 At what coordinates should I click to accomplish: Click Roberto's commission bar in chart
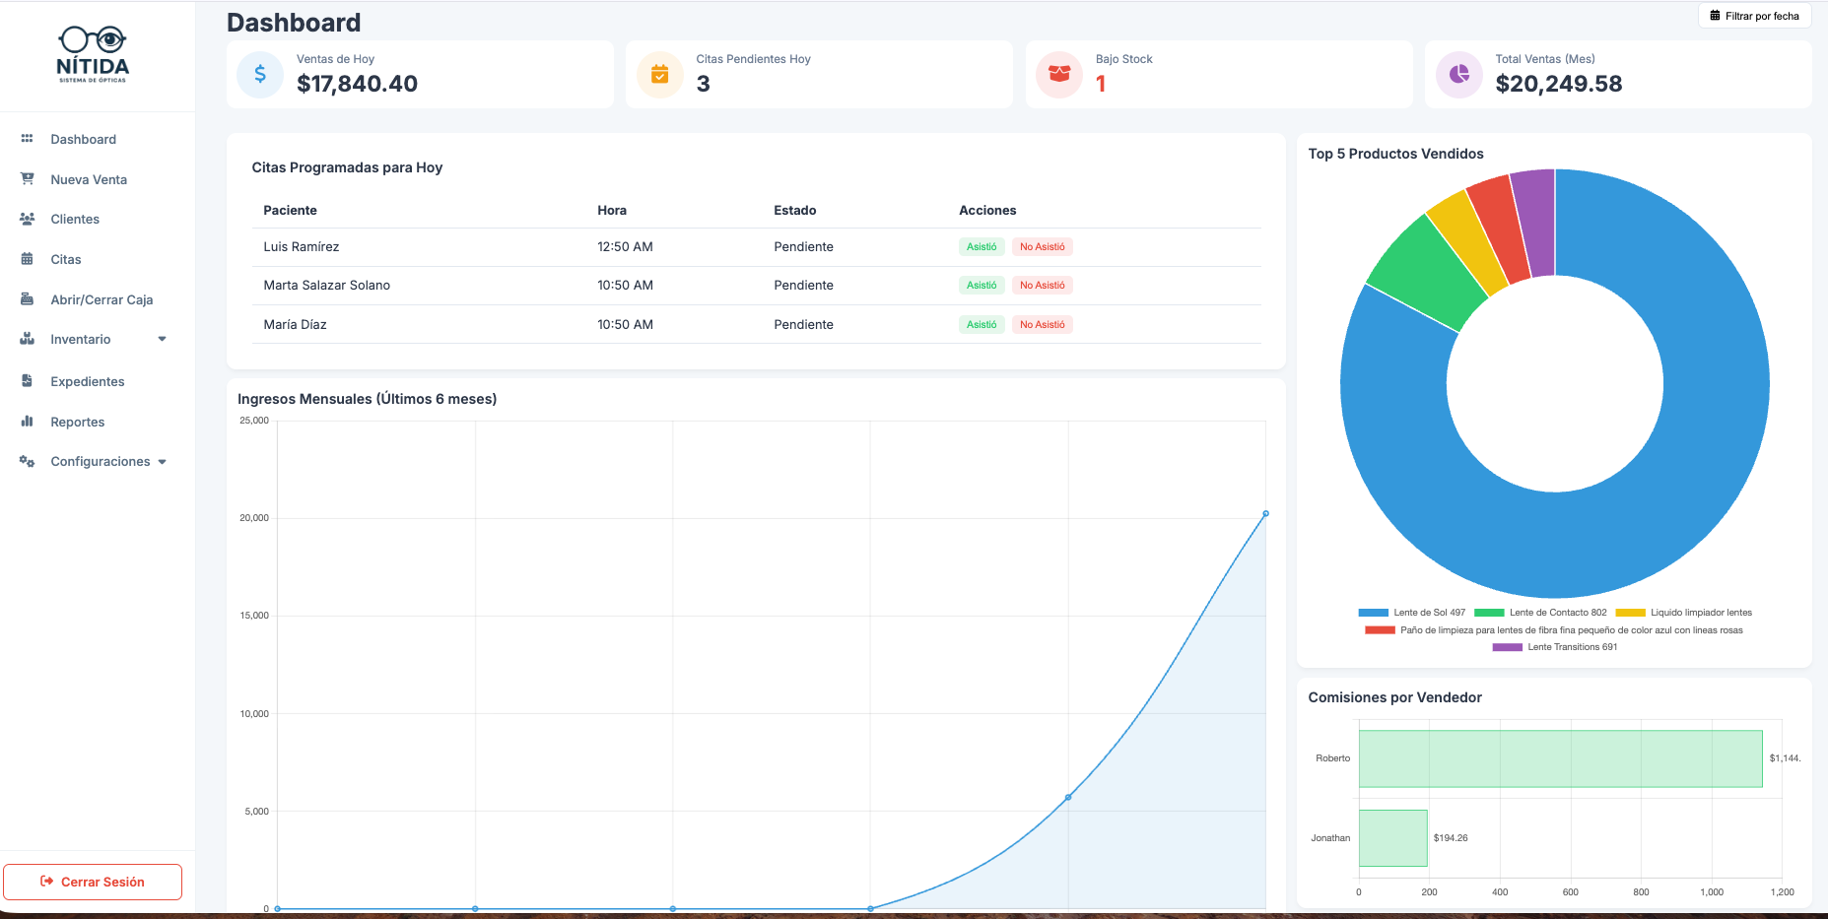1560,758
